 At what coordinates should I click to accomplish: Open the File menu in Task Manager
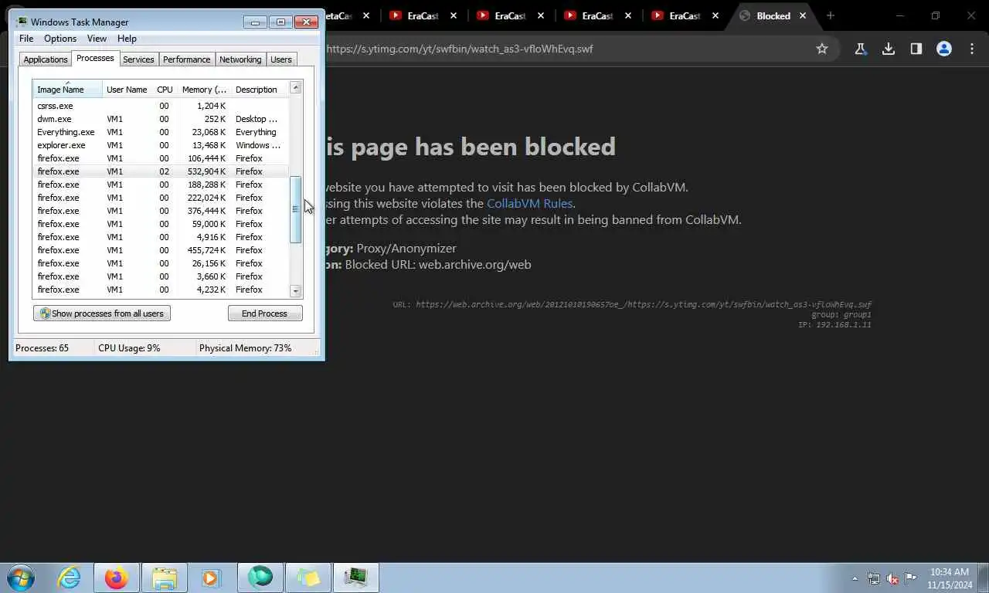pyautogui.click(x=26, y=39)
